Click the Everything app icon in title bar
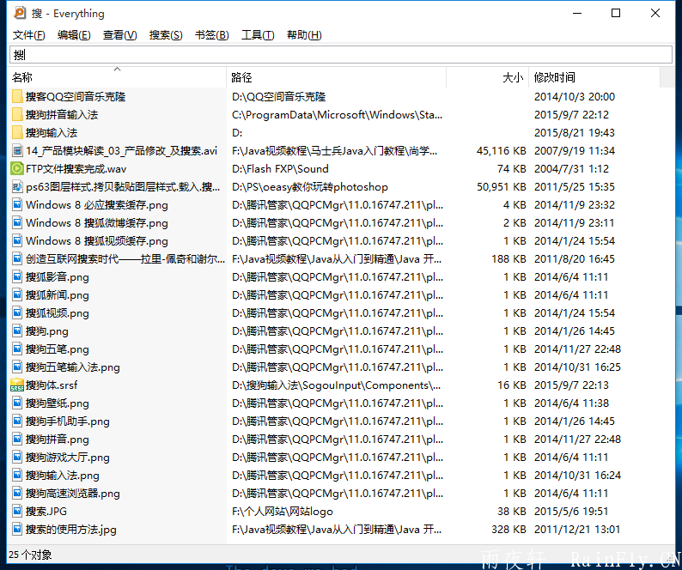 click(x=17, y=13)
